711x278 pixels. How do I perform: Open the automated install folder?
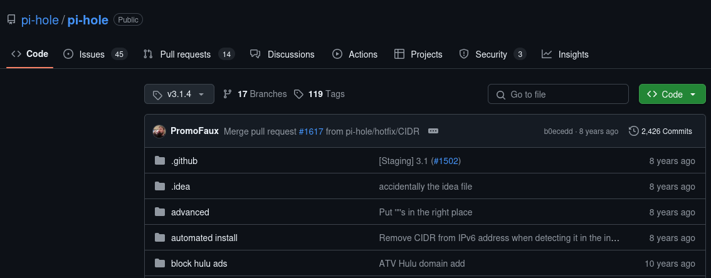coord(204,238)
